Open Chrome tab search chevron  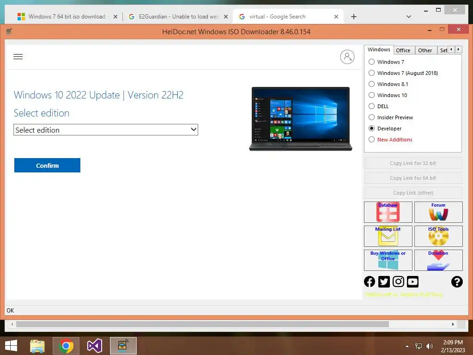pos(409,17)
